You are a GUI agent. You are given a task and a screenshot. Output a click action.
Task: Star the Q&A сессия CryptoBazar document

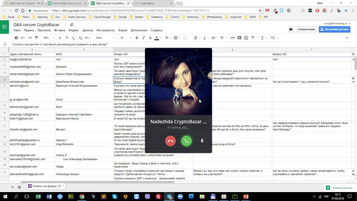[66, 25]
